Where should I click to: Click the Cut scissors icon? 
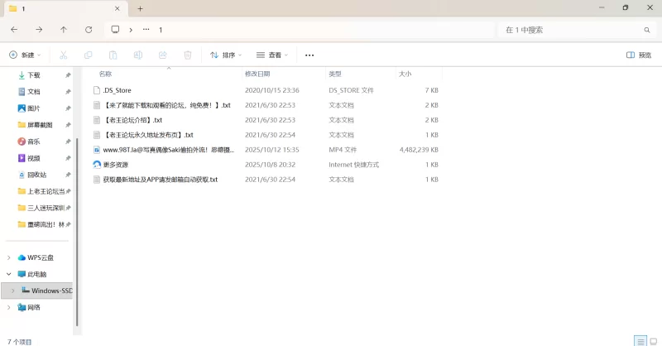63,55
